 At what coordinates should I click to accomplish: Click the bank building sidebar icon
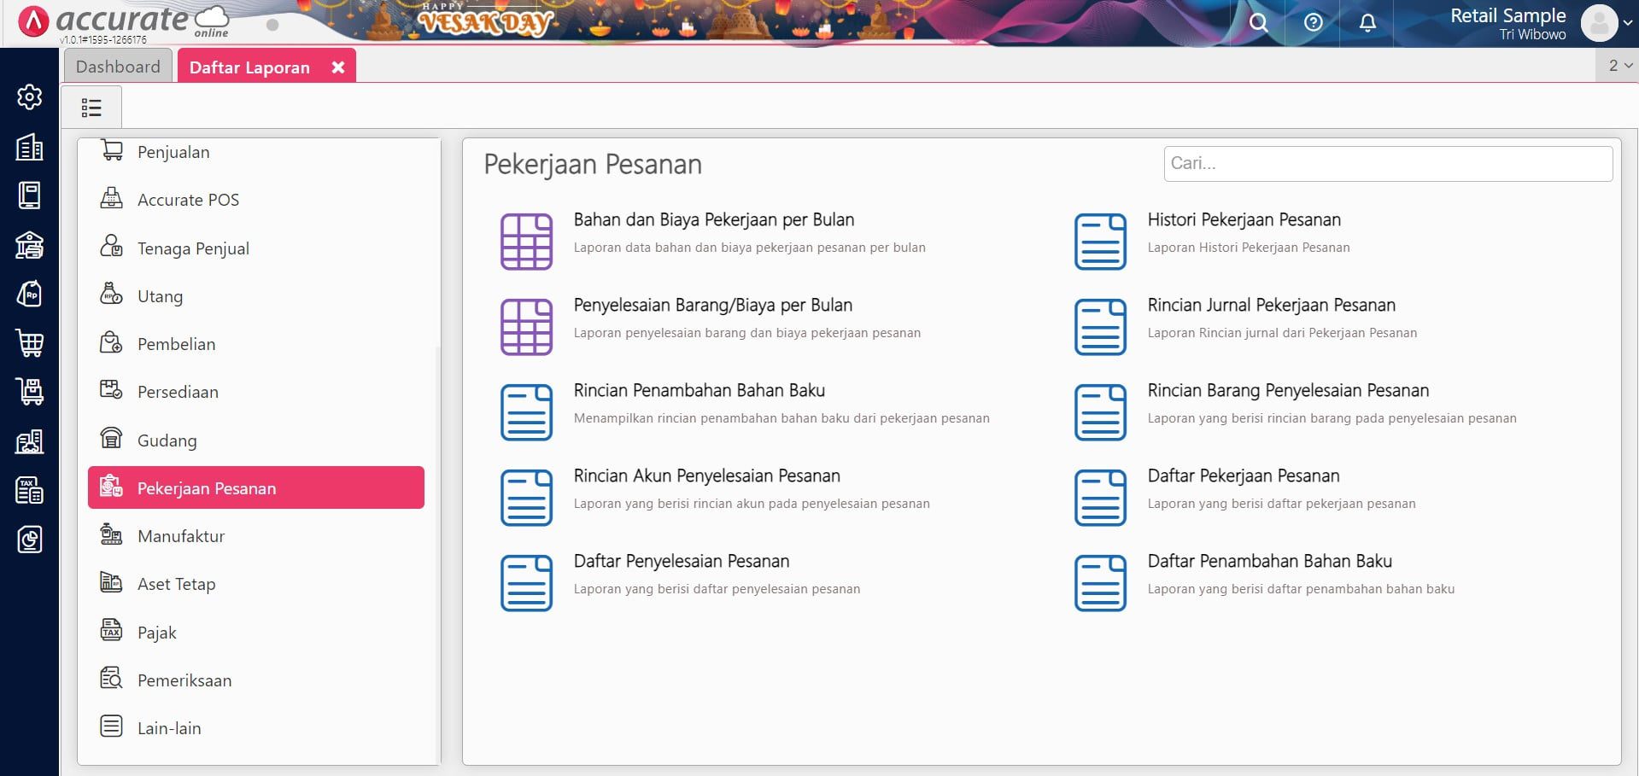click(x=29, y=245)
